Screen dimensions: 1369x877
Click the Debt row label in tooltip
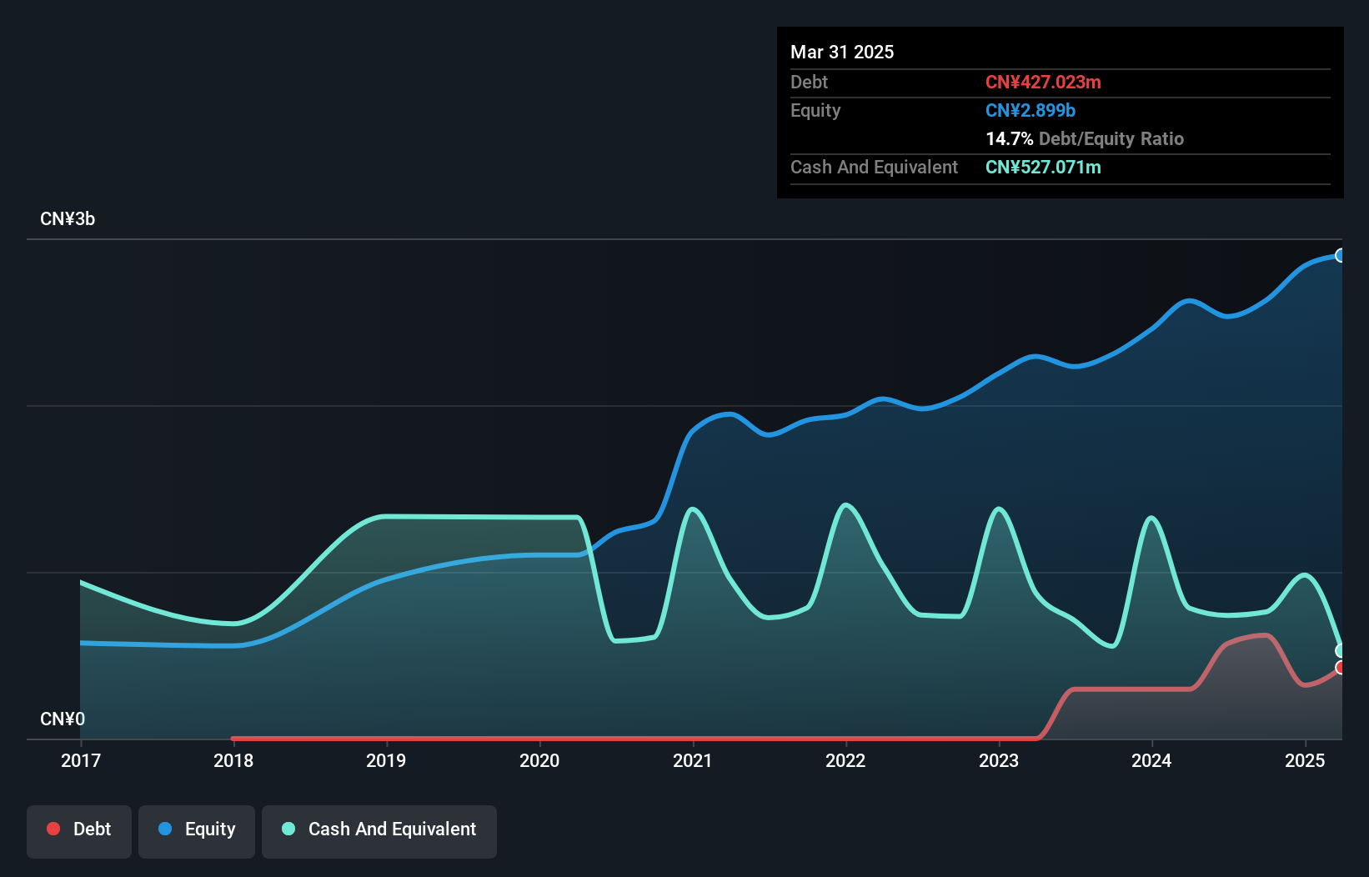coord(809,82)
